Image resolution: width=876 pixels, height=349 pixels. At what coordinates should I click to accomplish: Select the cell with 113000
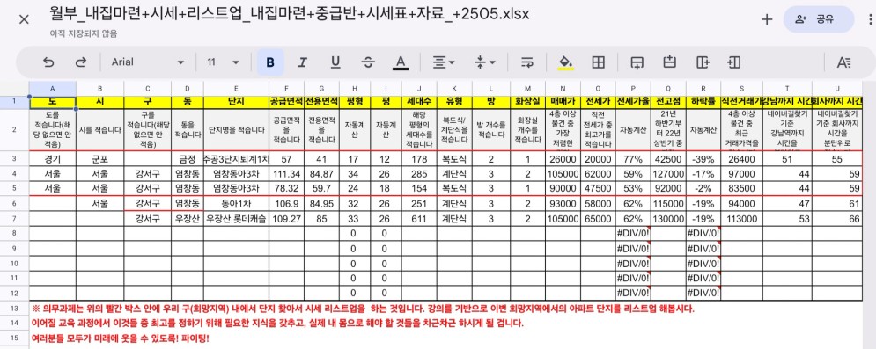click(742, 219)
